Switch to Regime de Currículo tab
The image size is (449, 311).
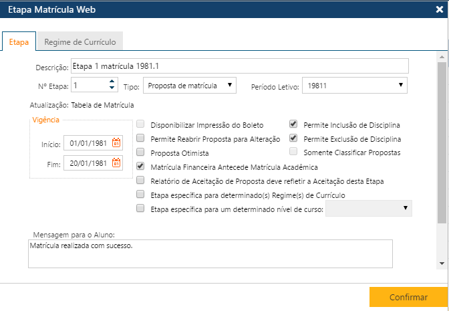click(x=80, y=41)
